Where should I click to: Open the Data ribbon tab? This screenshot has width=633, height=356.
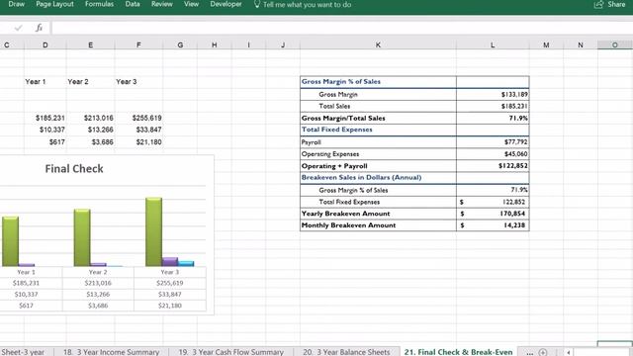pyautogui.click(x=133, y=4)
